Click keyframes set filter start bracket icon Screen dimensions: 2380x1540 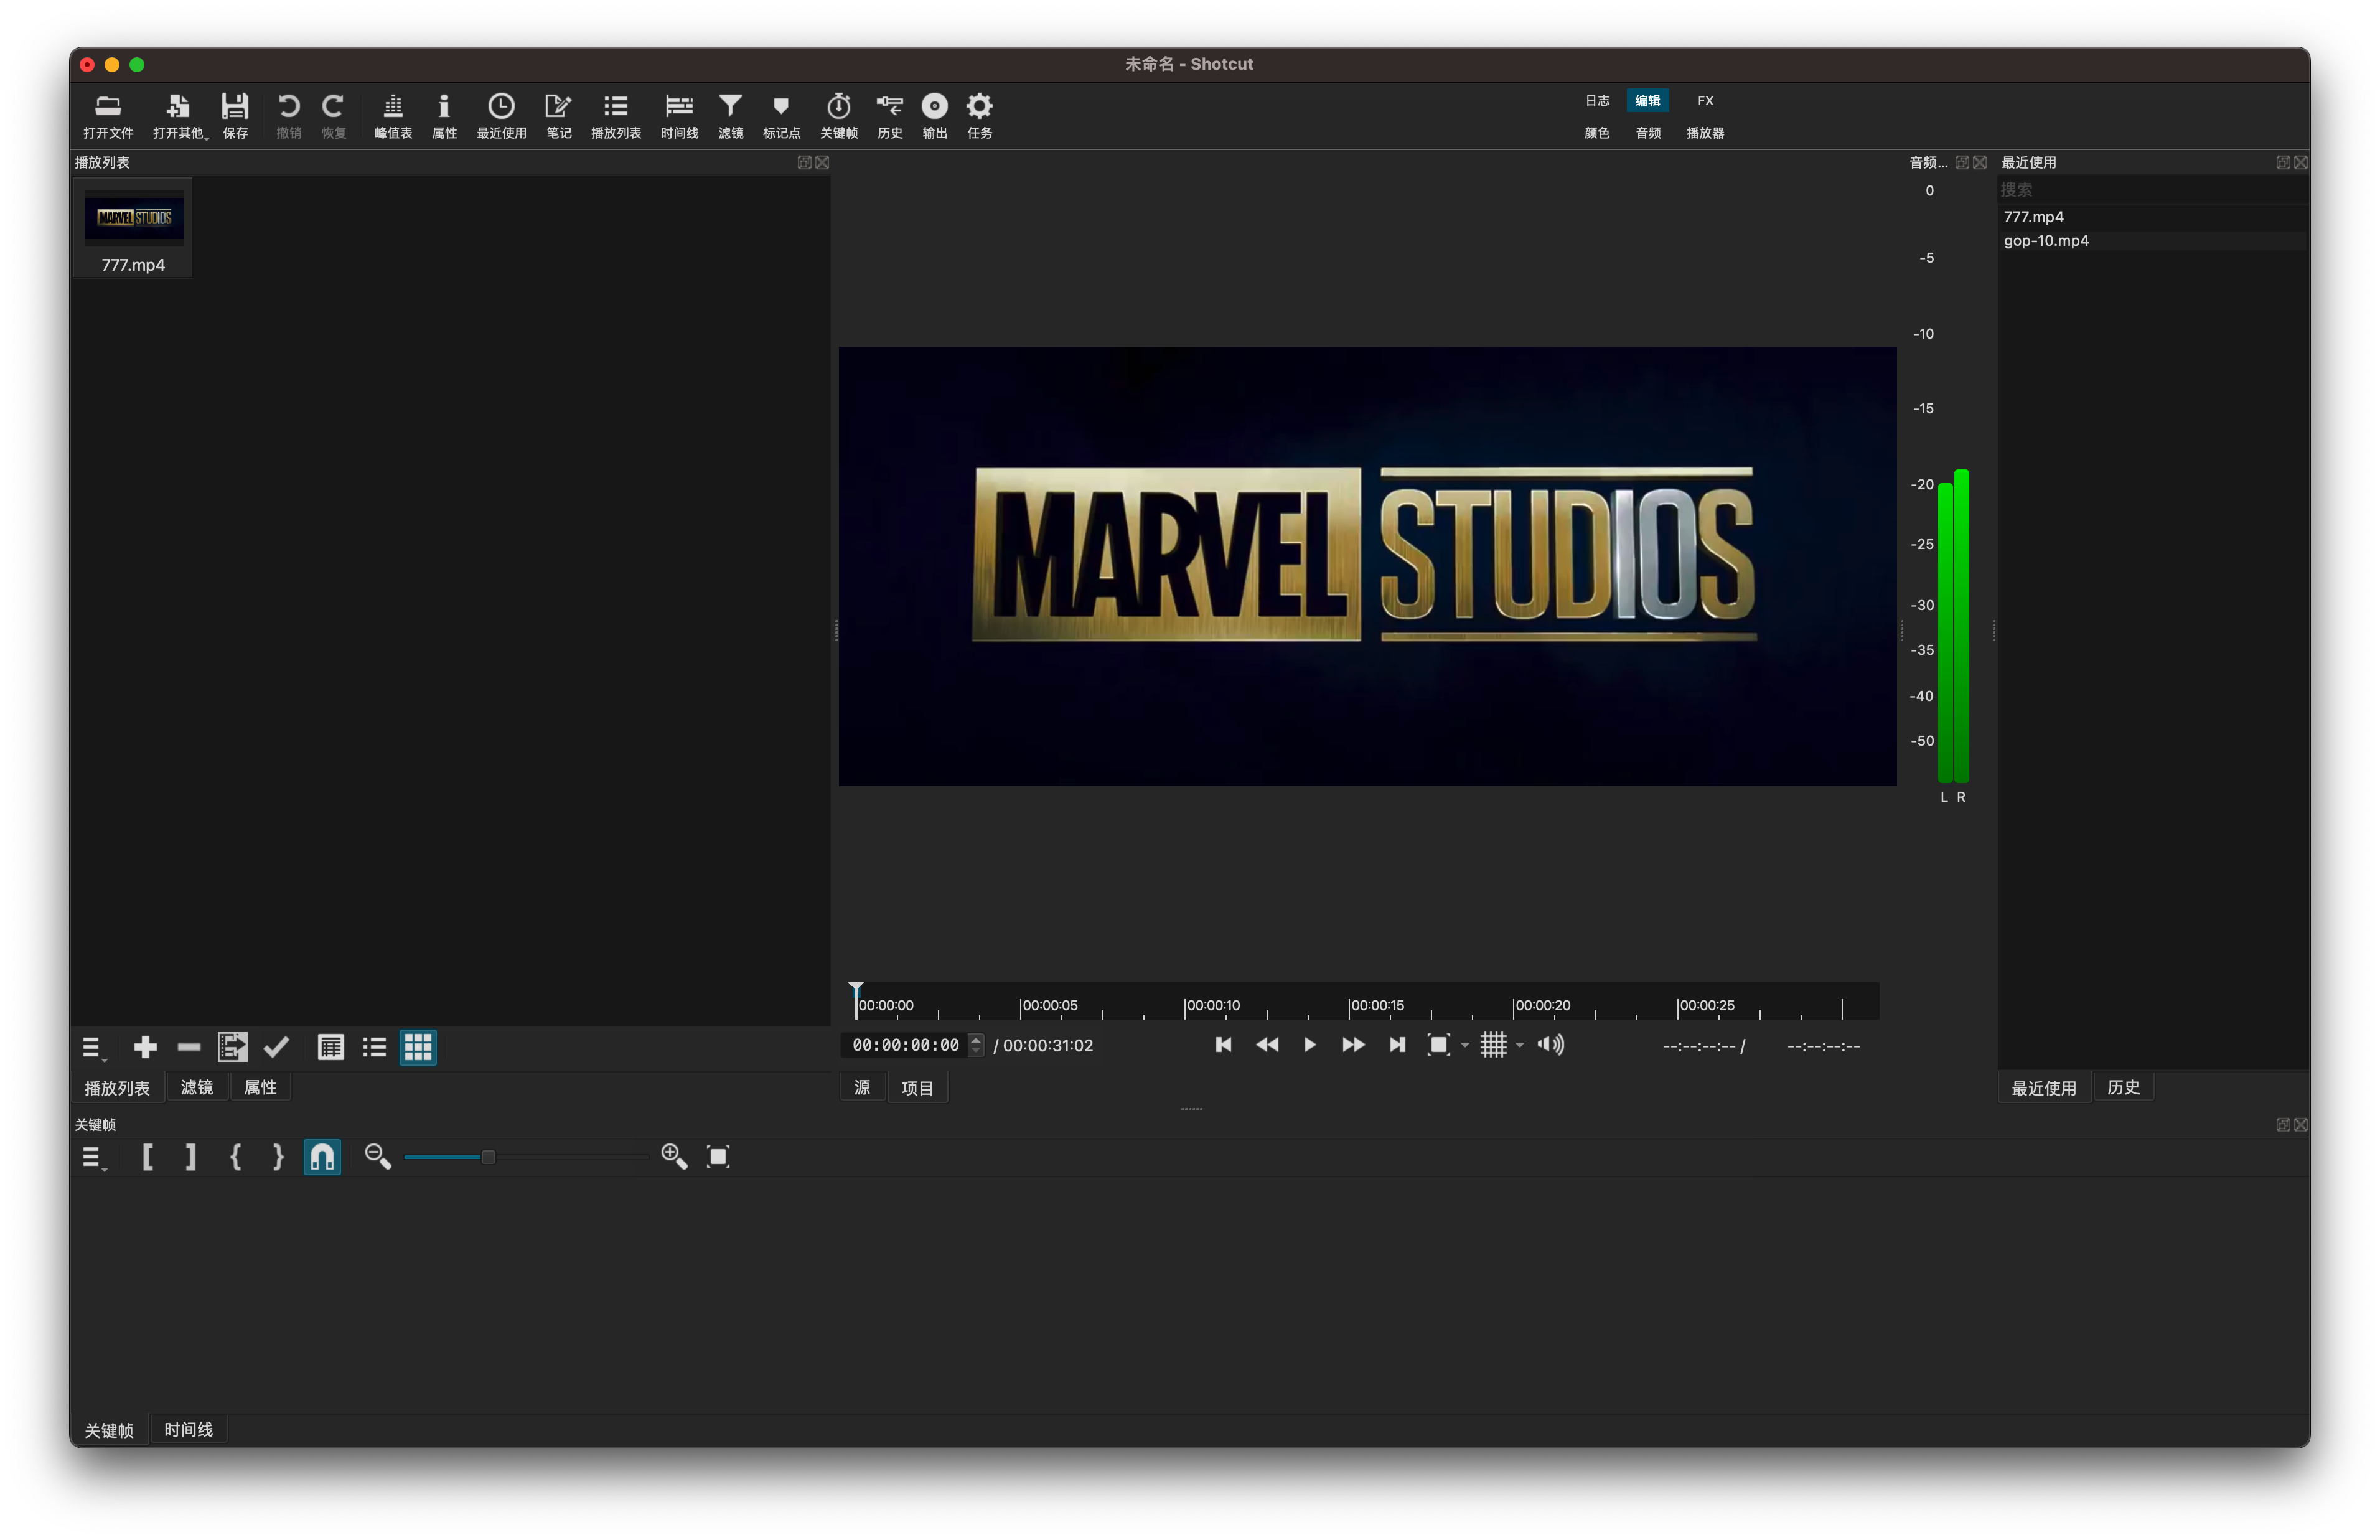tap(148, 1157)
